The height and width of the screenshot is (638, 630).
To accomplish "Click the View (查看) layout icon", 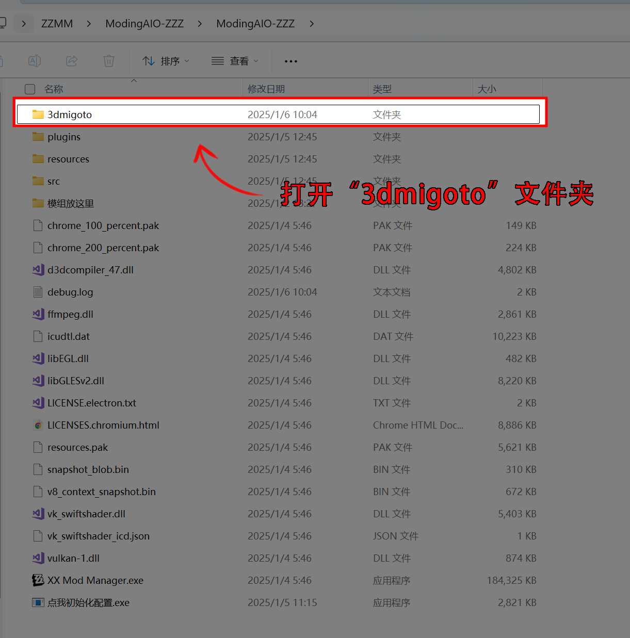I will click(x=217, y=60).
